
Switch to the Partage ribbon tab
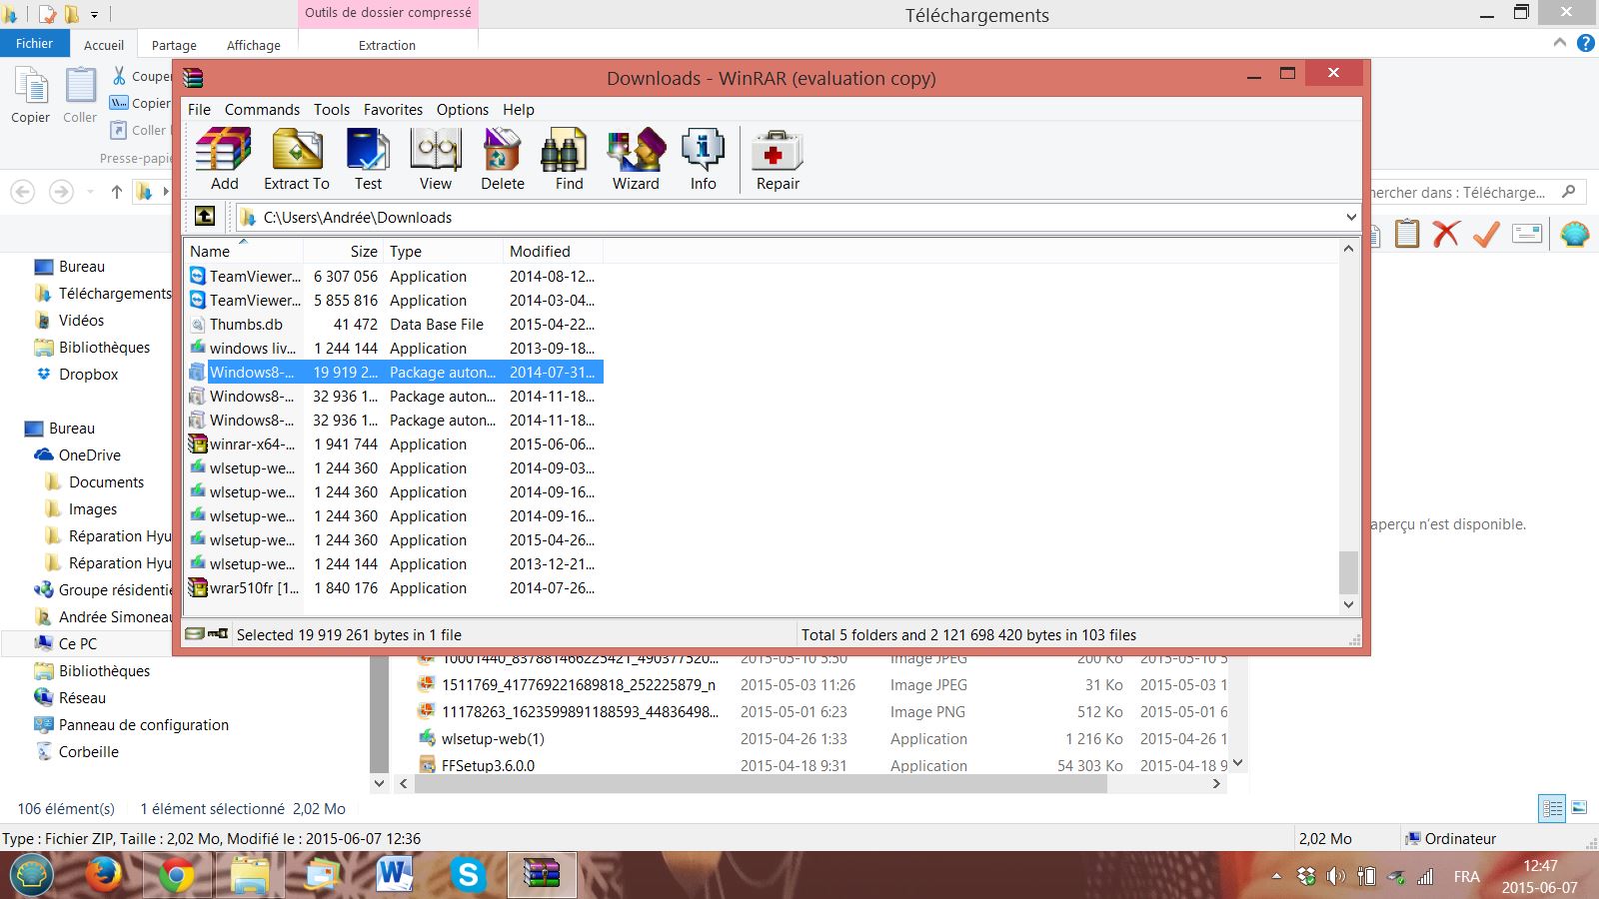[x=174, y=45]
